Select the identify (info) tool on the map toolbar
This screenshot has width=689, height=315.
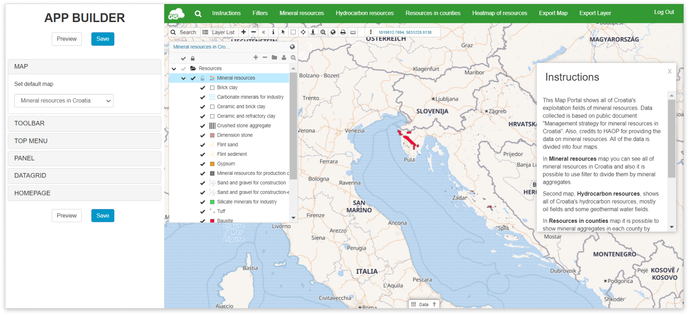[273, 33]
